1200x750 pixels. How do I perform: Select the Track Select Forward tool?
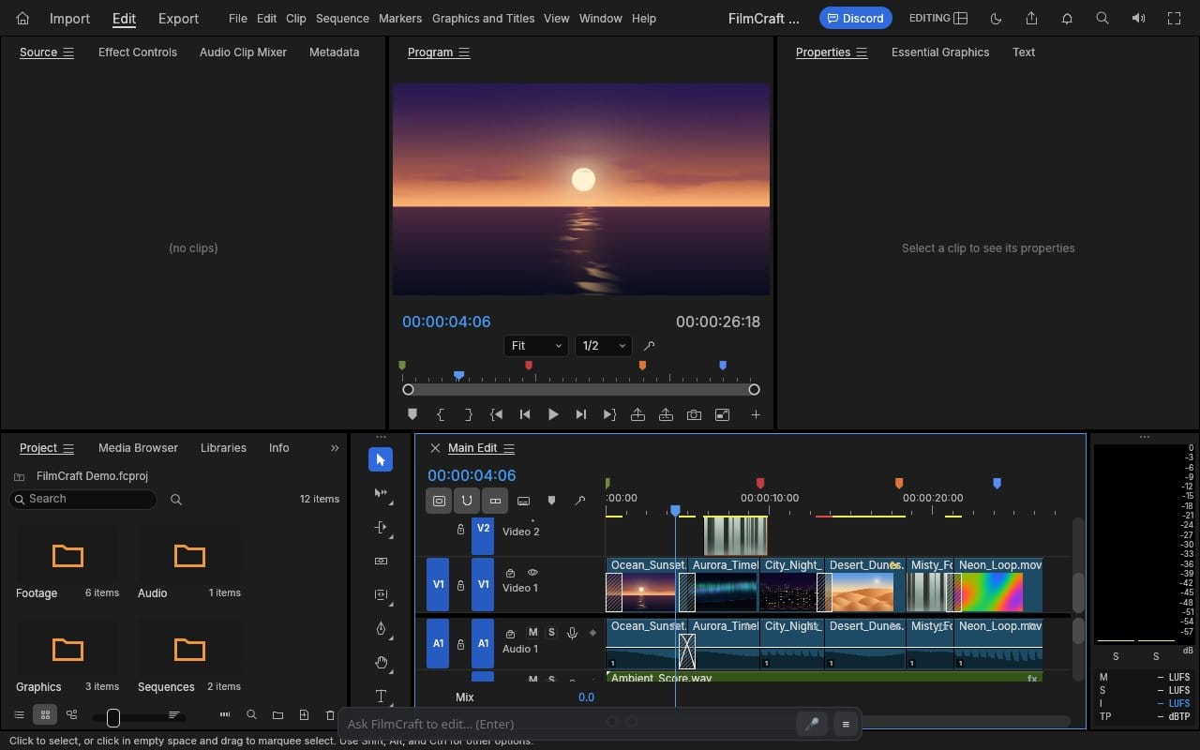tap(381, 493)
